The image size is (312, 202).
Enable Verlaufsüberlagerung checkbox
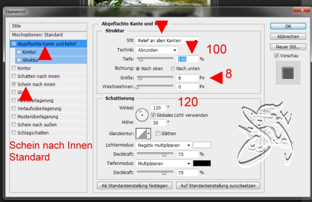pyautogui.click(x=14, y=108)
